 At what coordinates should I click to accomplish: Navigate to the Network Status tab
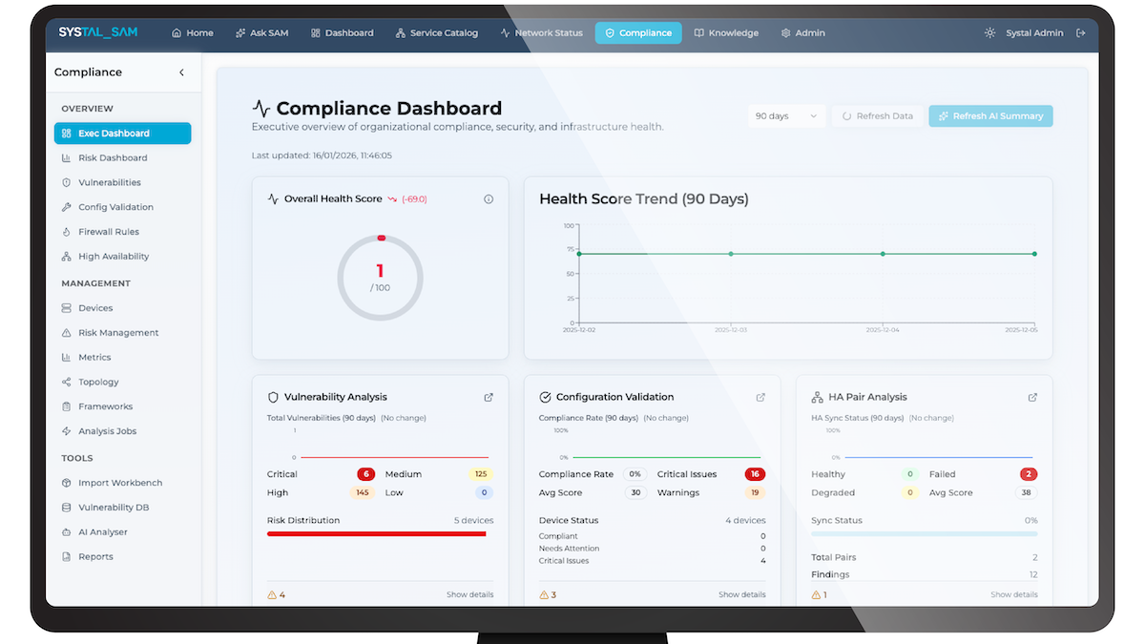(541, 31)
